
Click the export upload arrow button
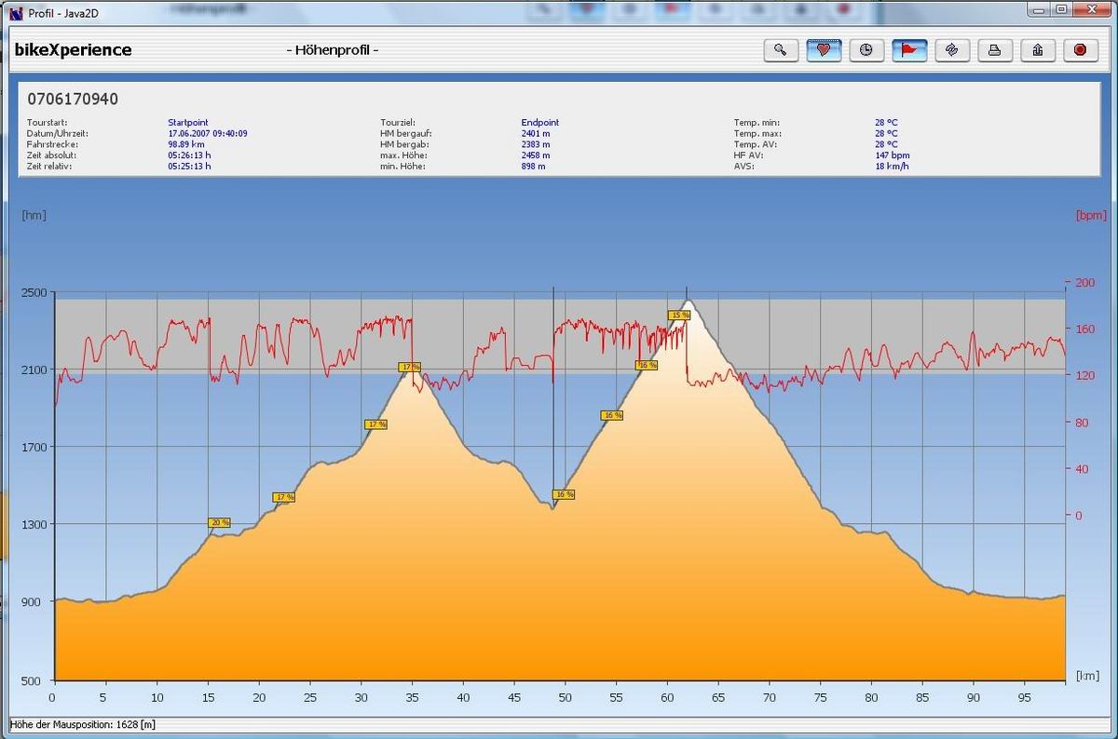pos(1038,50)
